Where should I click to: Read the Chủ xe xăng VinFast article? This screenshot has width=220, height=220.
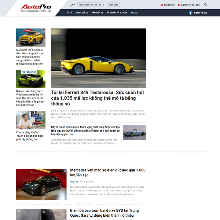pos(29,136)
